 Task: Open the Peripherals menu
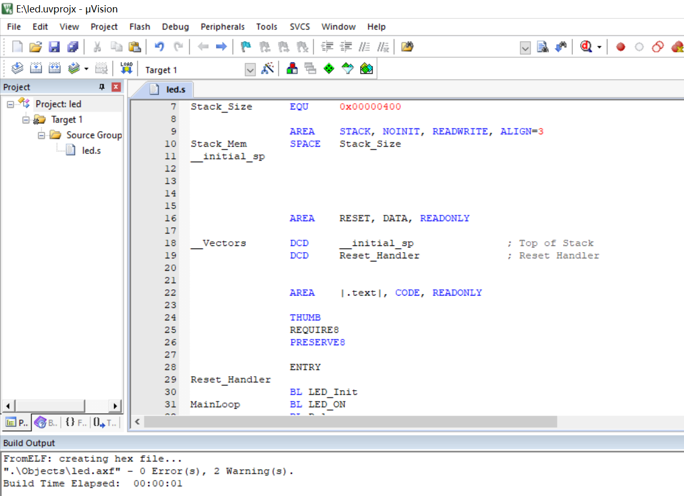[223, 27]
